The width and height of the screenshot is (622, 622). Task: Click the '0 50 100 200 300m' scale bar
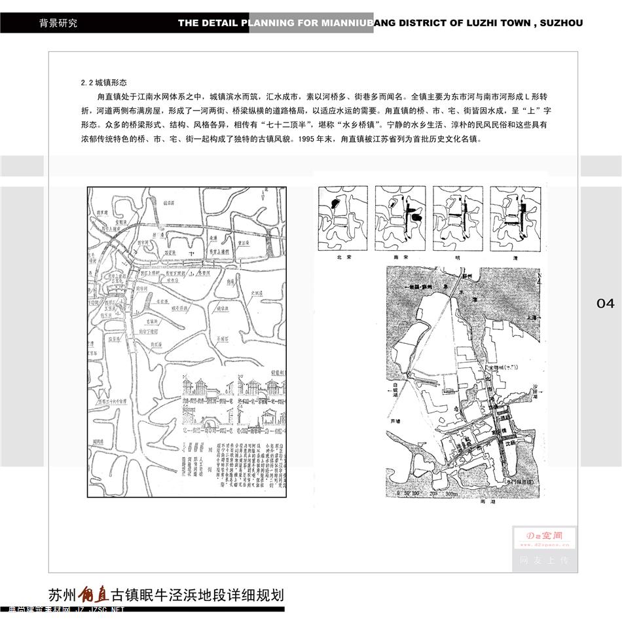[428, 494]
